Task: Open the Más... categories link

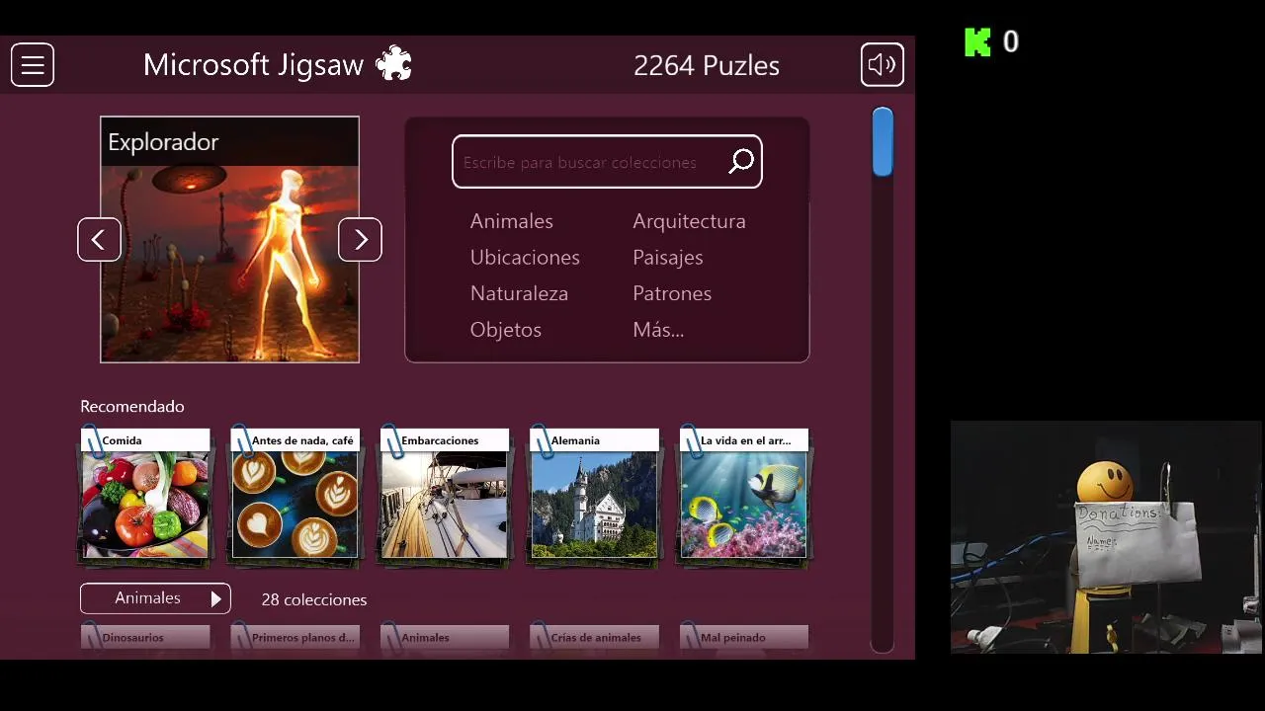Action: coord(658,330)
